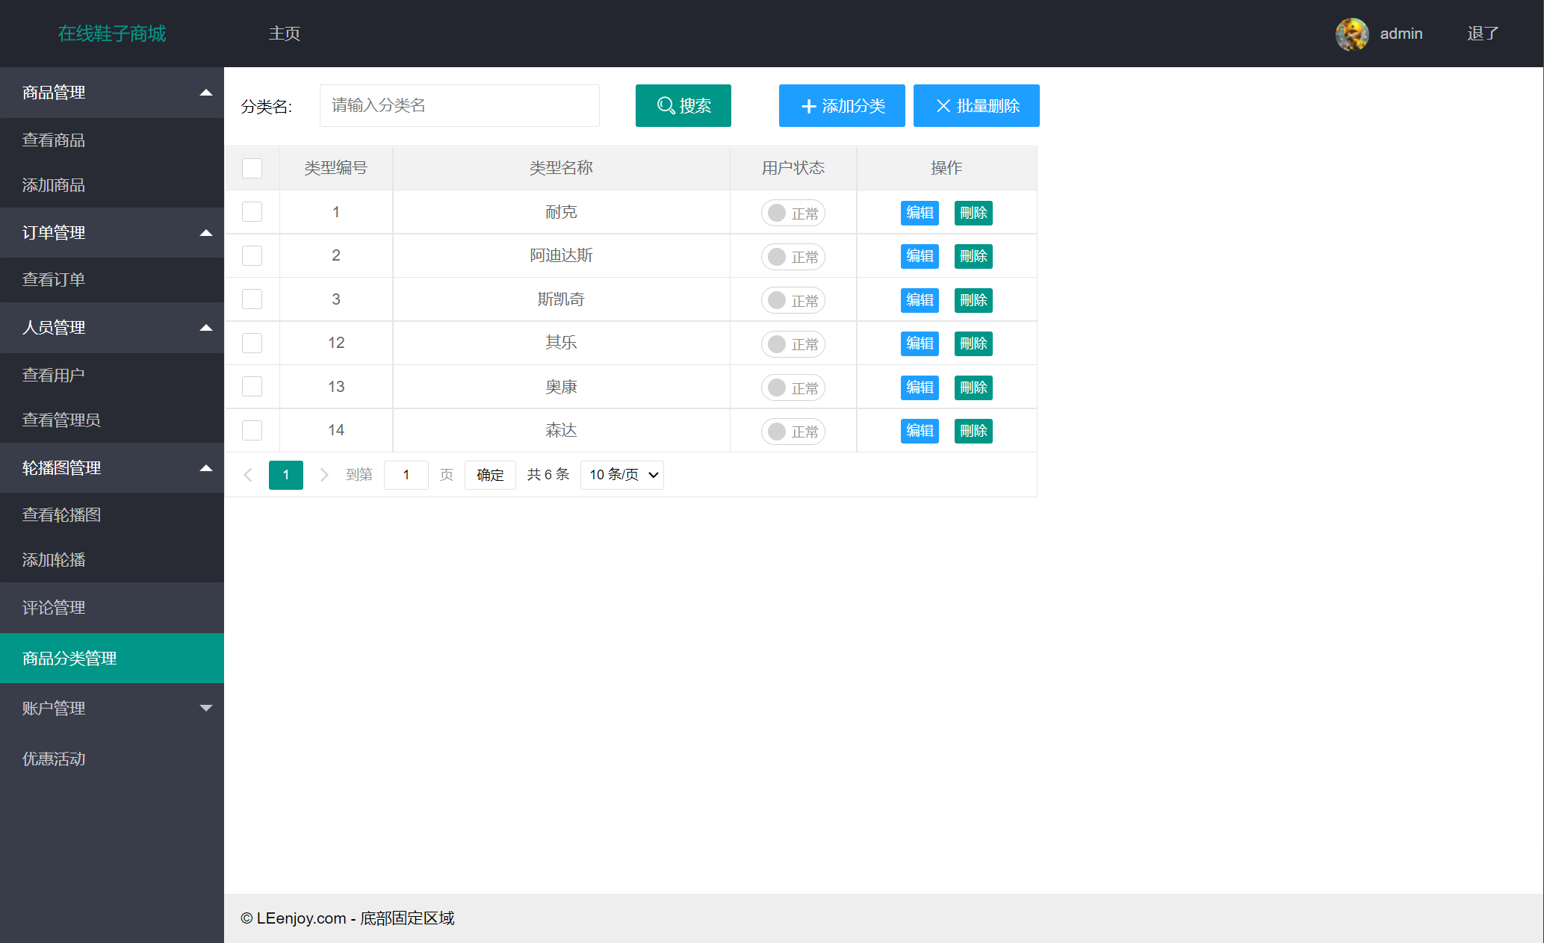Image resolution: width=1544 pixels, height=943 pixels.
Task: Click the search magnifier icon on 搜索 button
Action: coord(664,105)
